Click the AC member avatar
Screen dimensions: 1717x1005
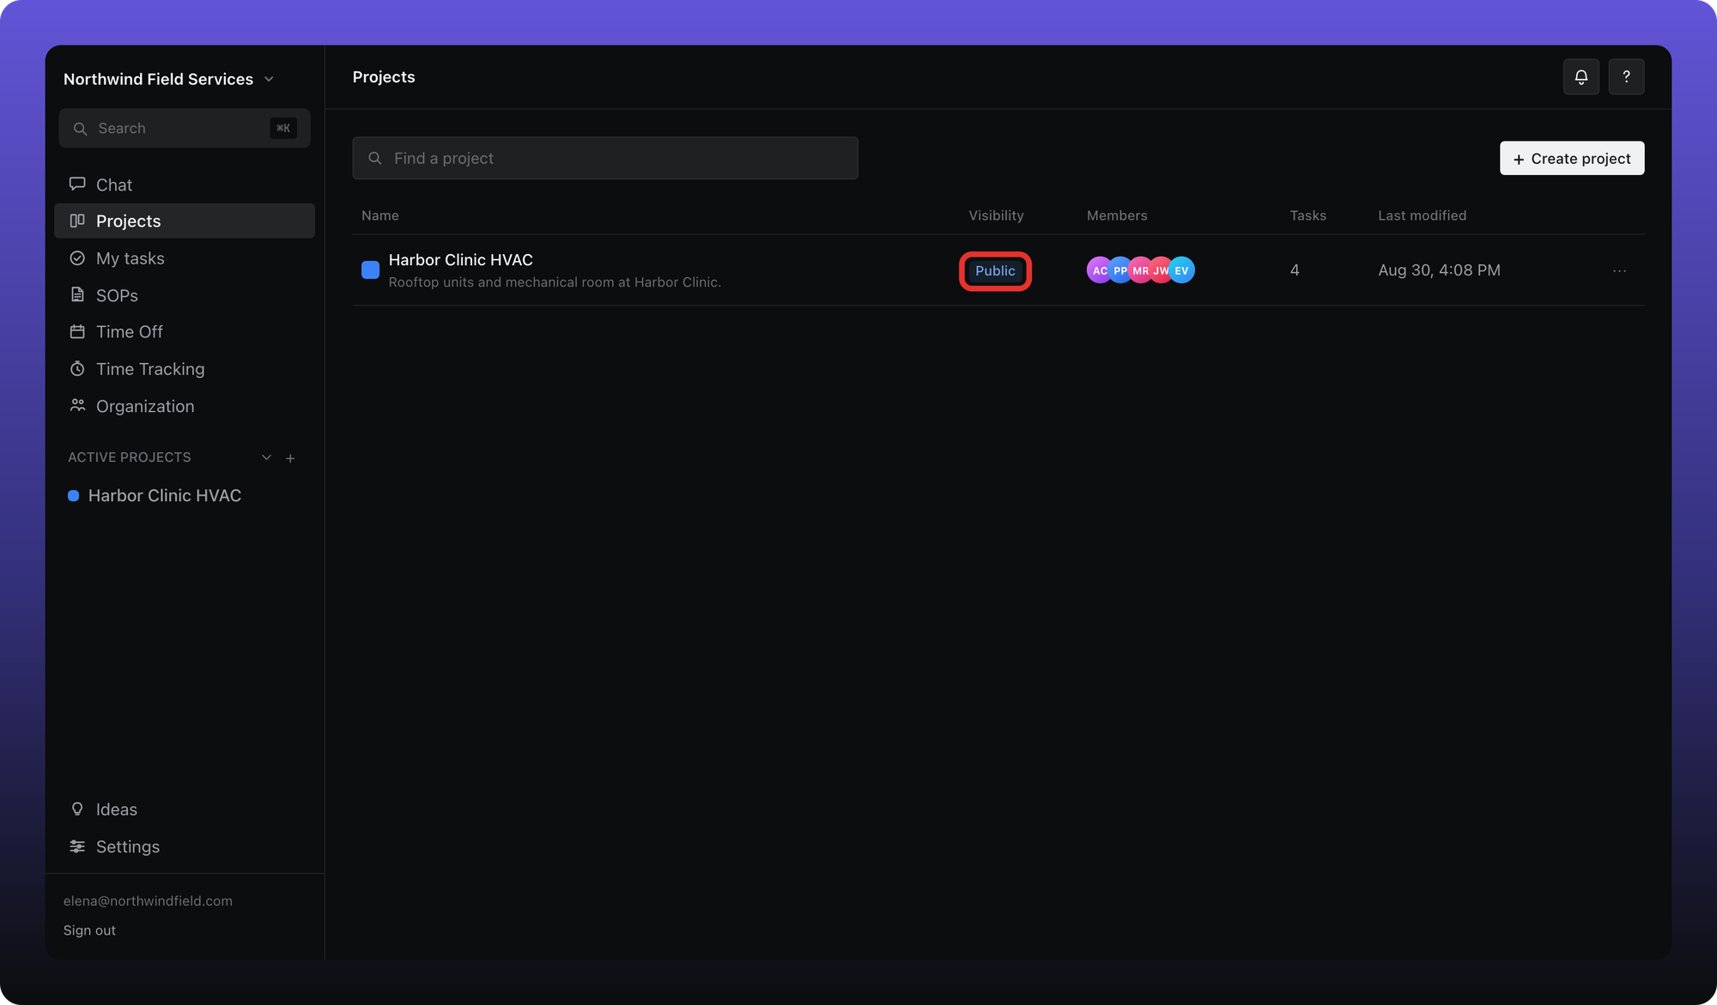pos(1099,270)
